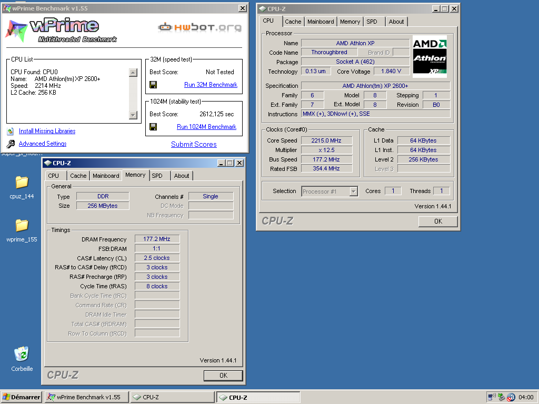Click the 'Speed: 2214 MHz' CPU list line
539x404 pixels.
[36, 86]
